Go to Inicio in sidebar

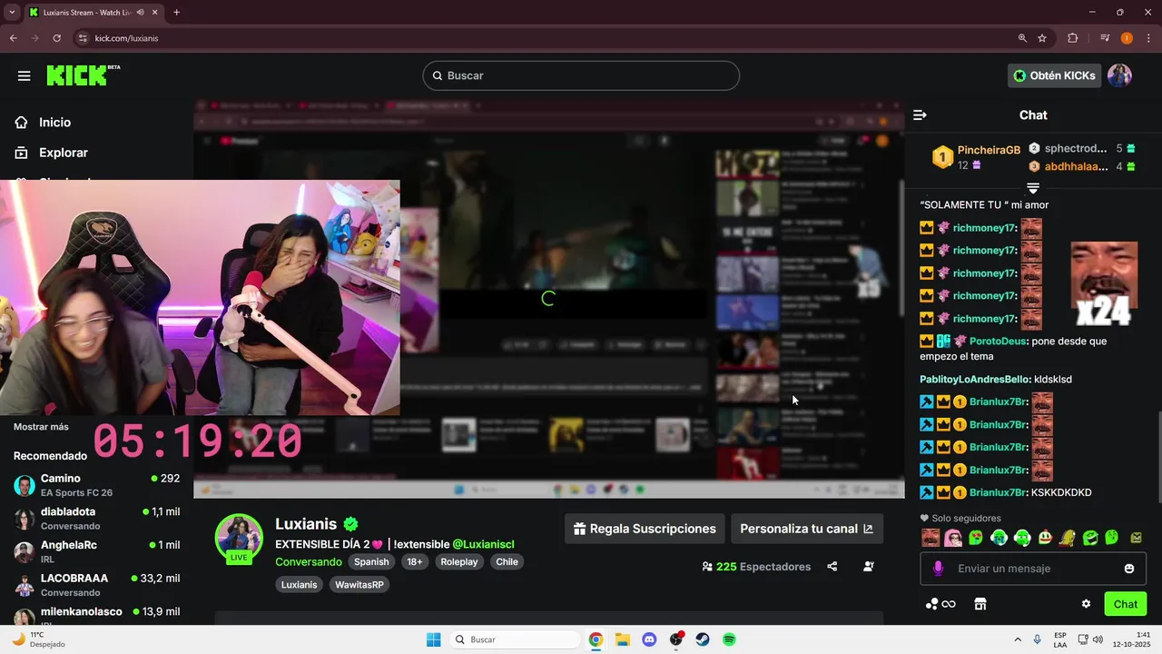[x=43, y=123]
